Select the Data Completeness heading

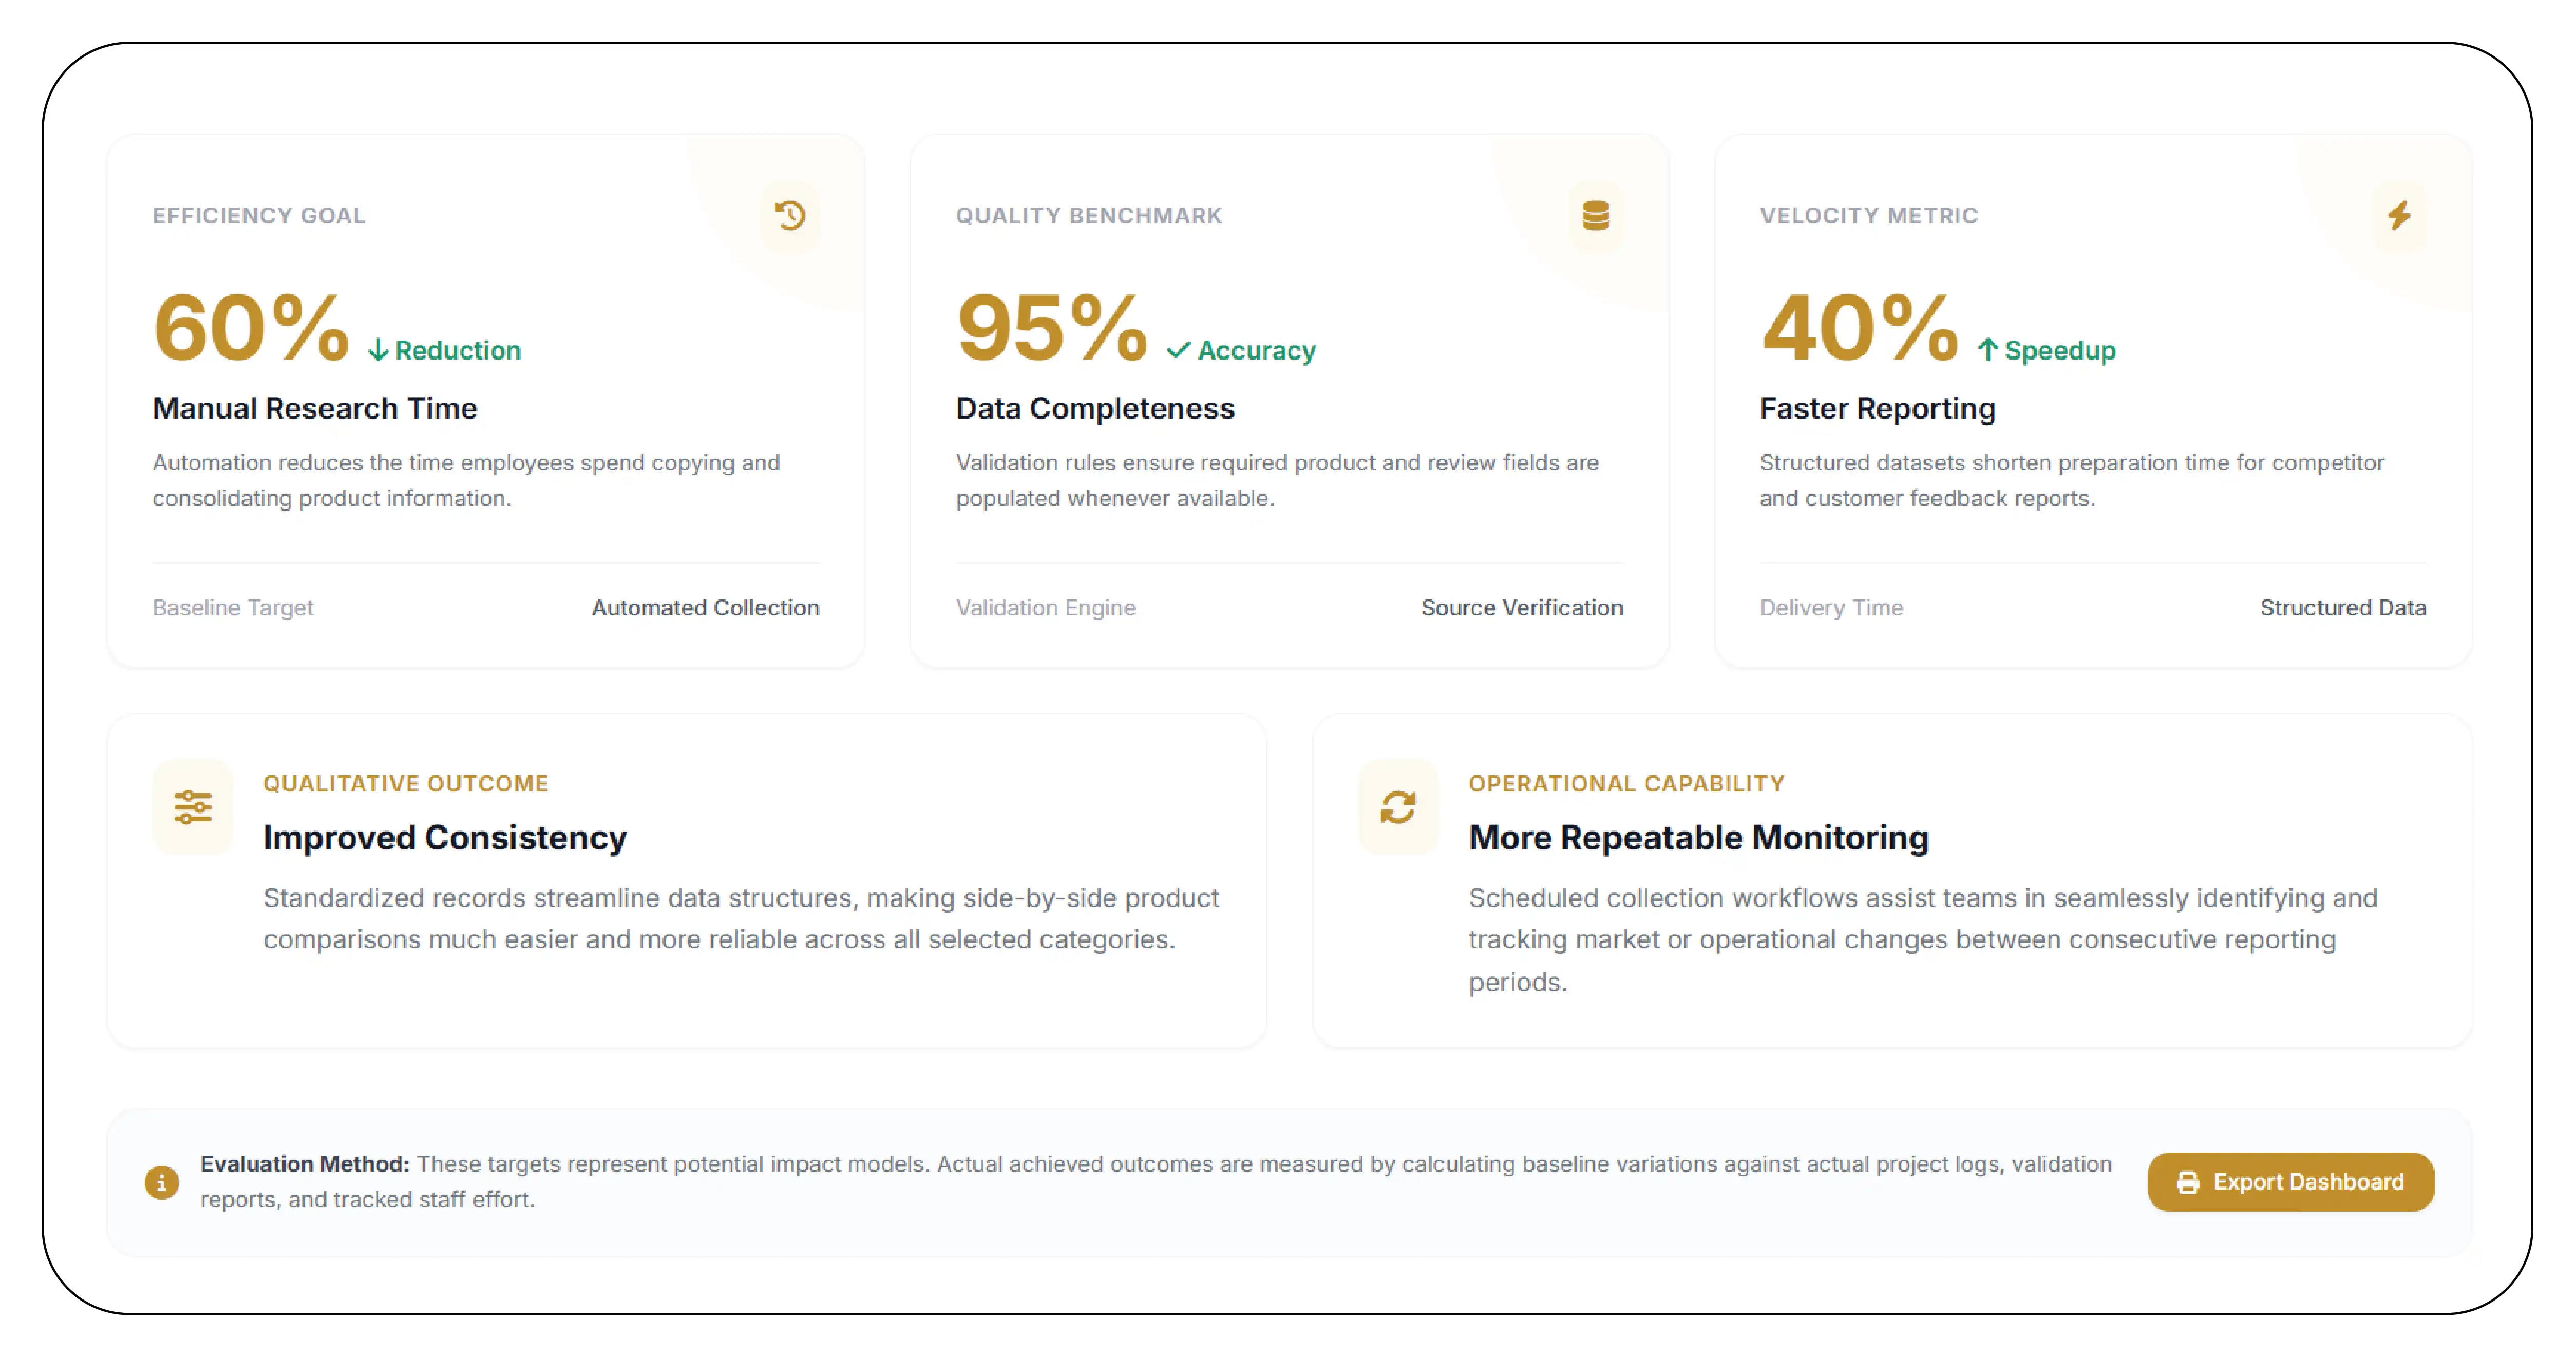click(x=1095, y=408)
